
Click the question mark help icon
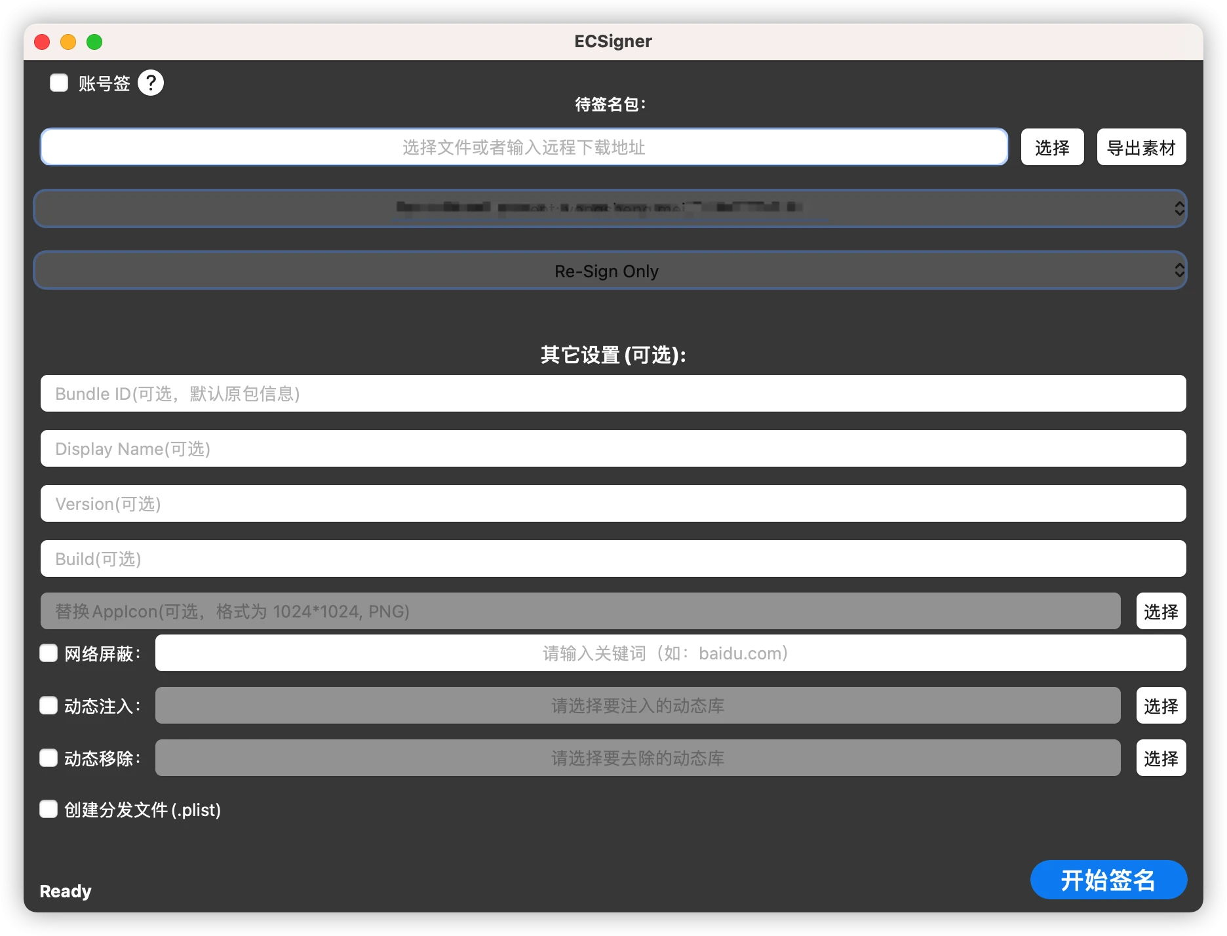pyautogui.click(x=151, y=83)
